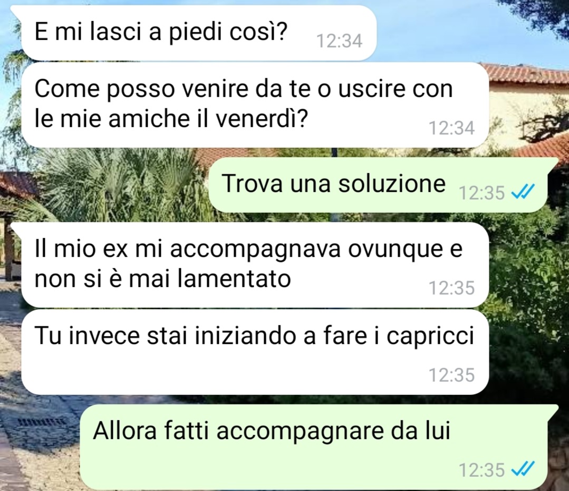Click the 12:34 timestamp of the first message
The width and height of the screenshot is (569, 491).
coord(339,41)
